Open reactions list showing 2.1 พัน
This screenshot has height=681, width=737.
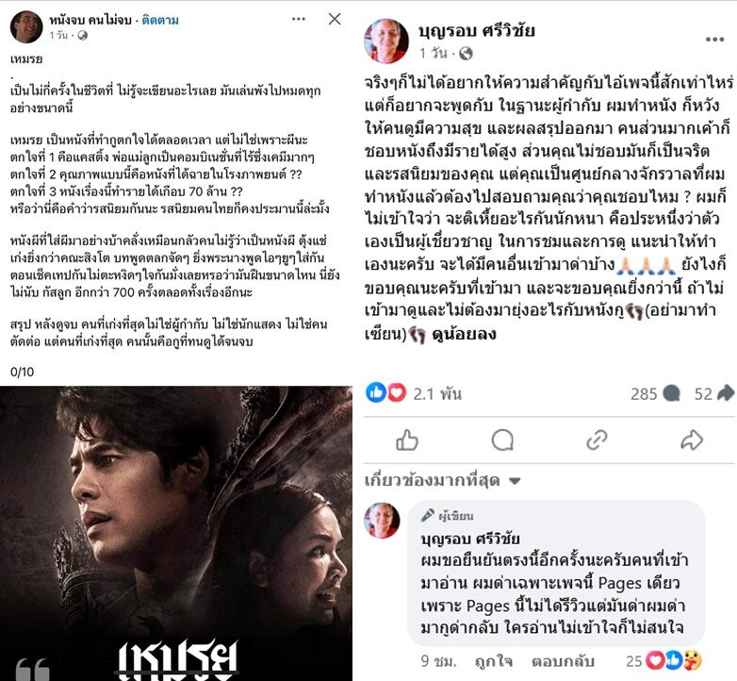tap(414, 393)
